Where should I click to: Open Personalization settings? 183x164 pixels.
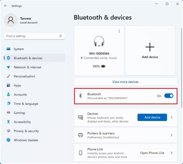tap(34, 76)
